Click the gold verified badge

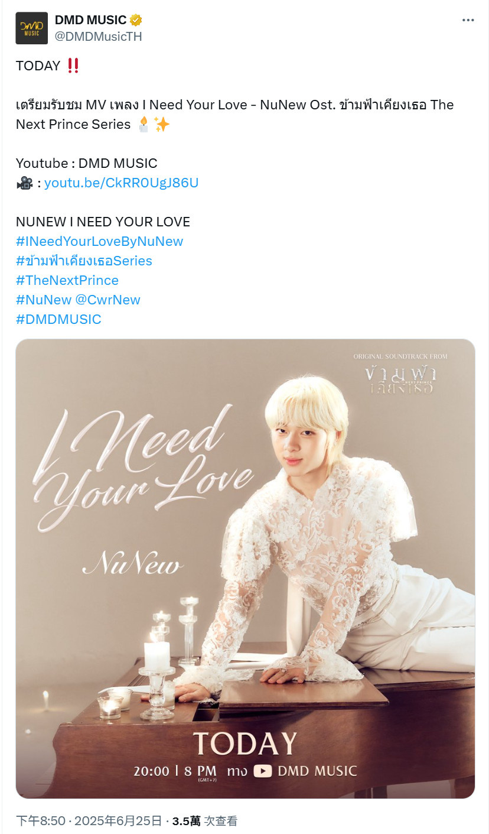click(x=136, y=21)
